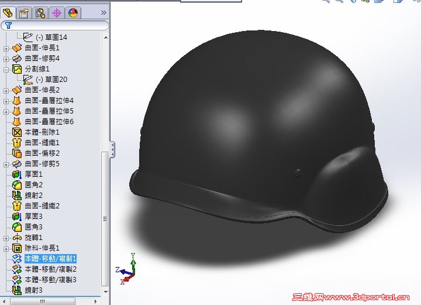Open the DisplayManager appearance tab

coord(73,13)
